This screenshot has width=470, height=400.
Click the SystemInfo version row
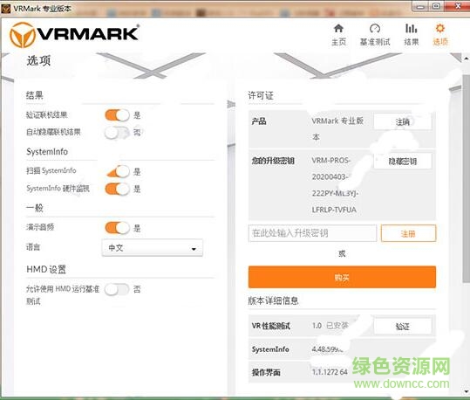342,349
